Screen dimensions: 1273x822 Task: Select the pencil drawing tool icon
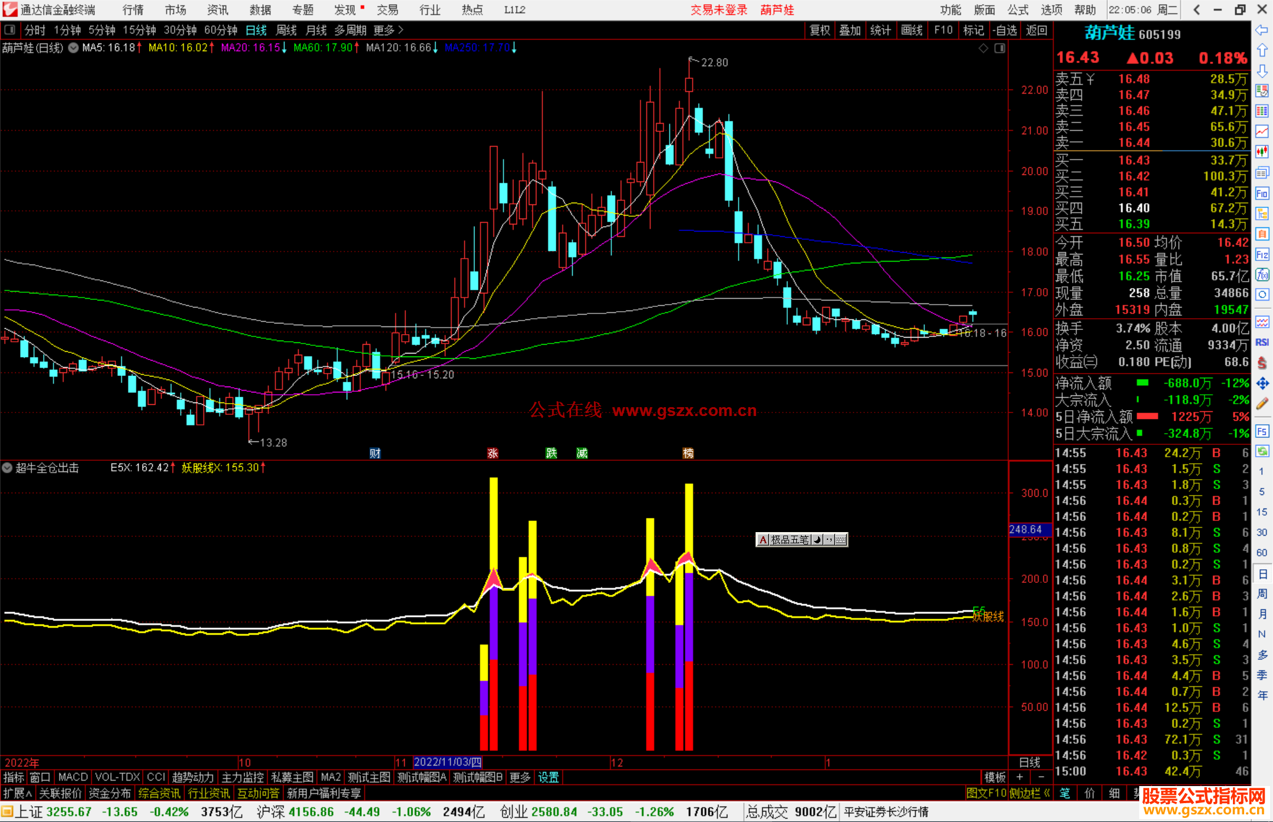point(1262,404)
